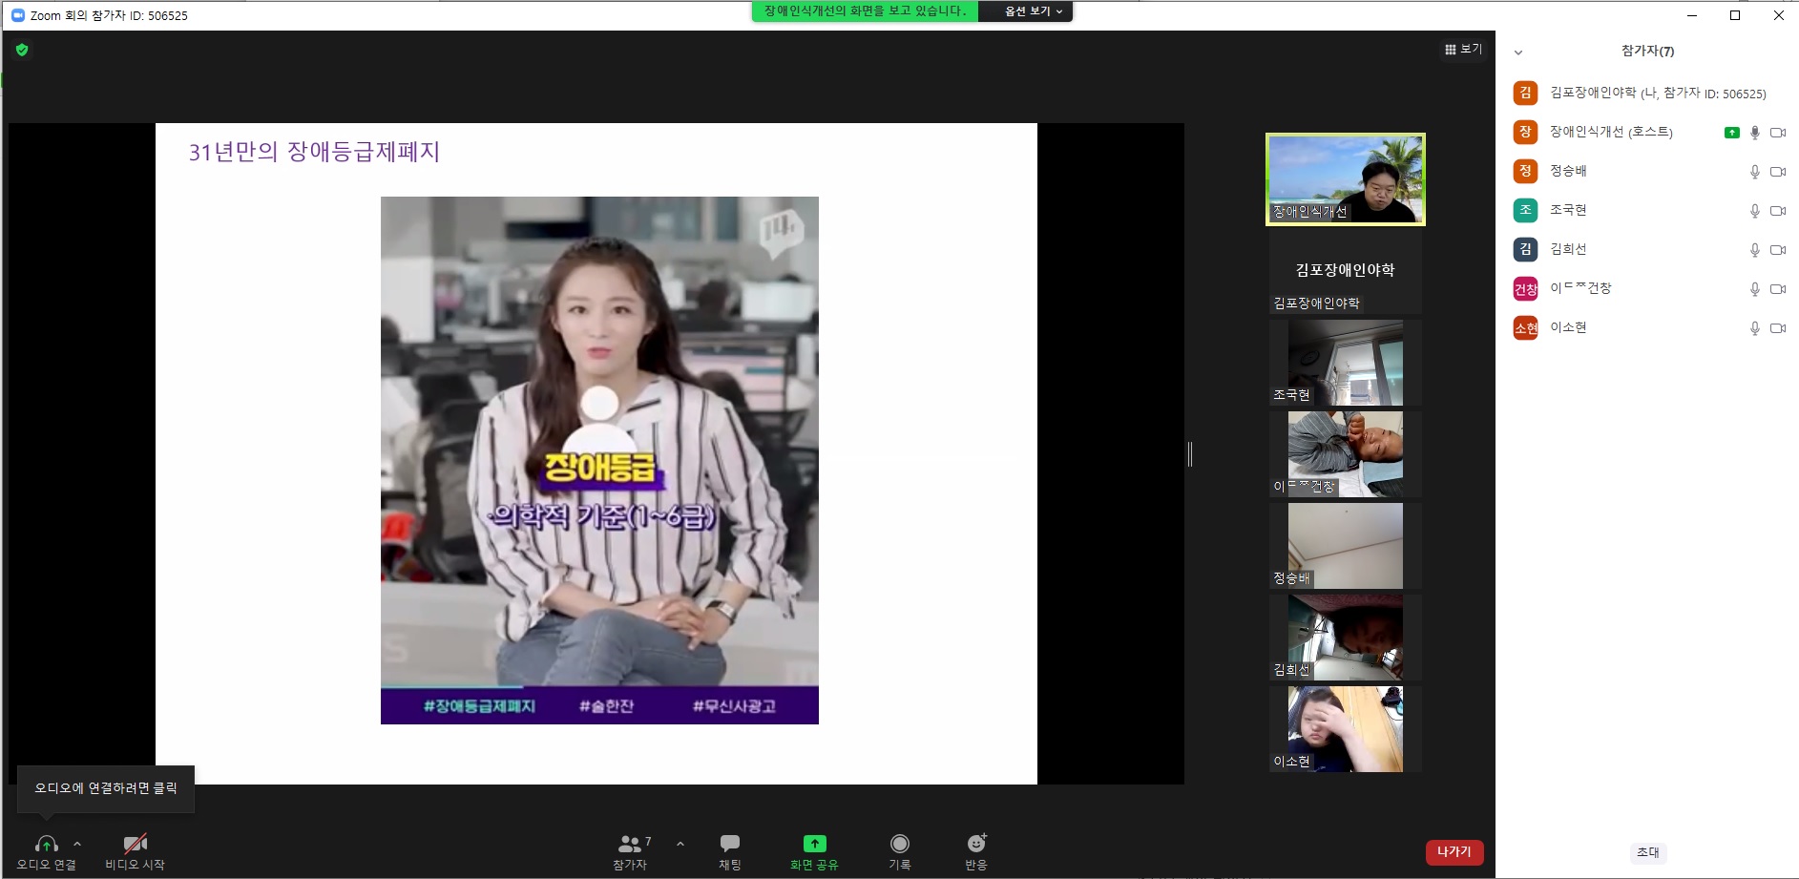1799x879 pixels.
Task: Select 조국현 video thumbnail
Action: [x=1346, y=363]
